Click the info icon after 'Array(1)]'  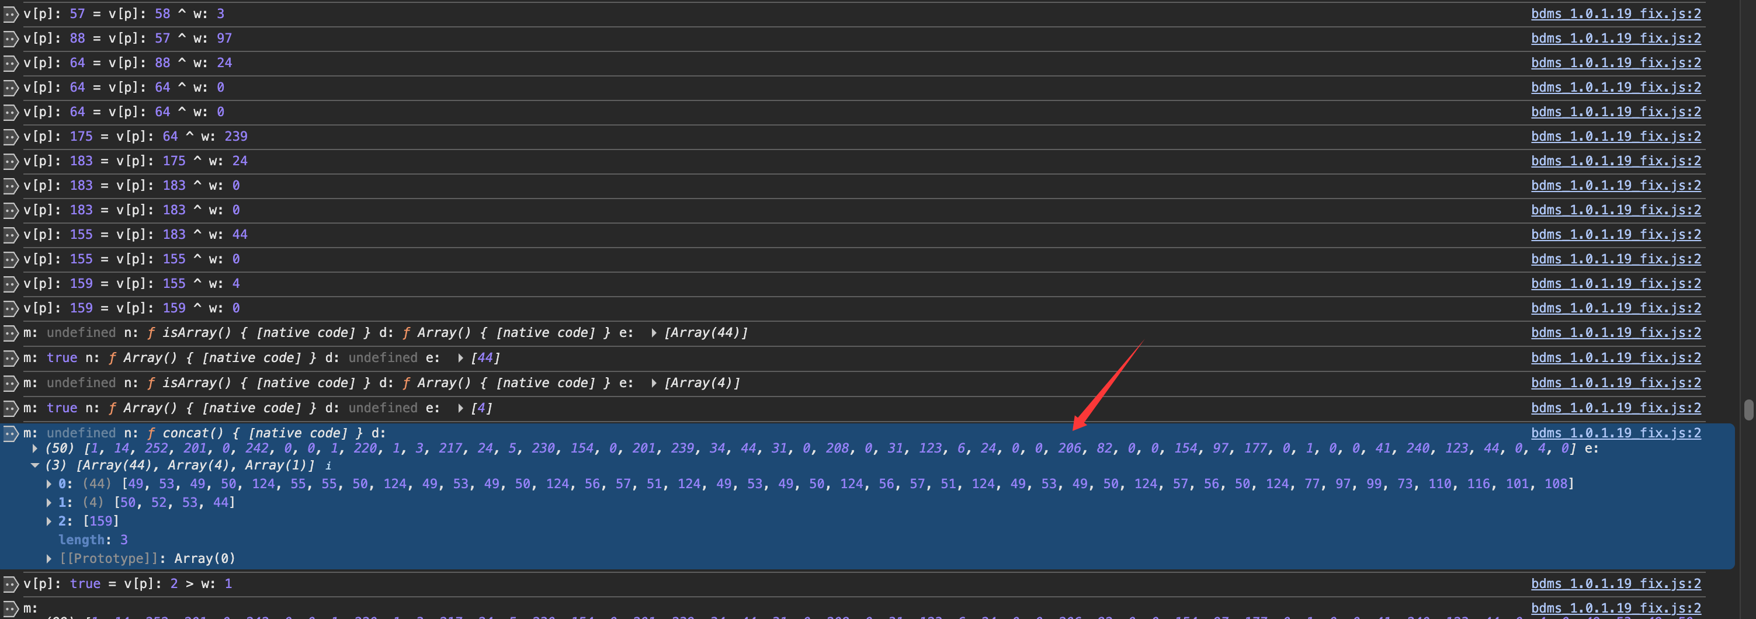tap(328, 467)
